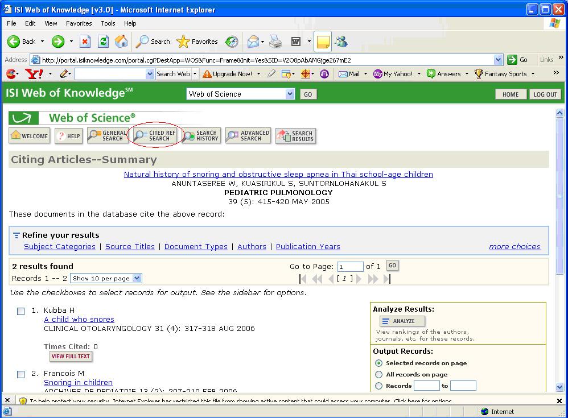Screen dimensions: 568x418
Task: Expand the Yahoo toolbar overflow chevron
Action: pos(556,73)
